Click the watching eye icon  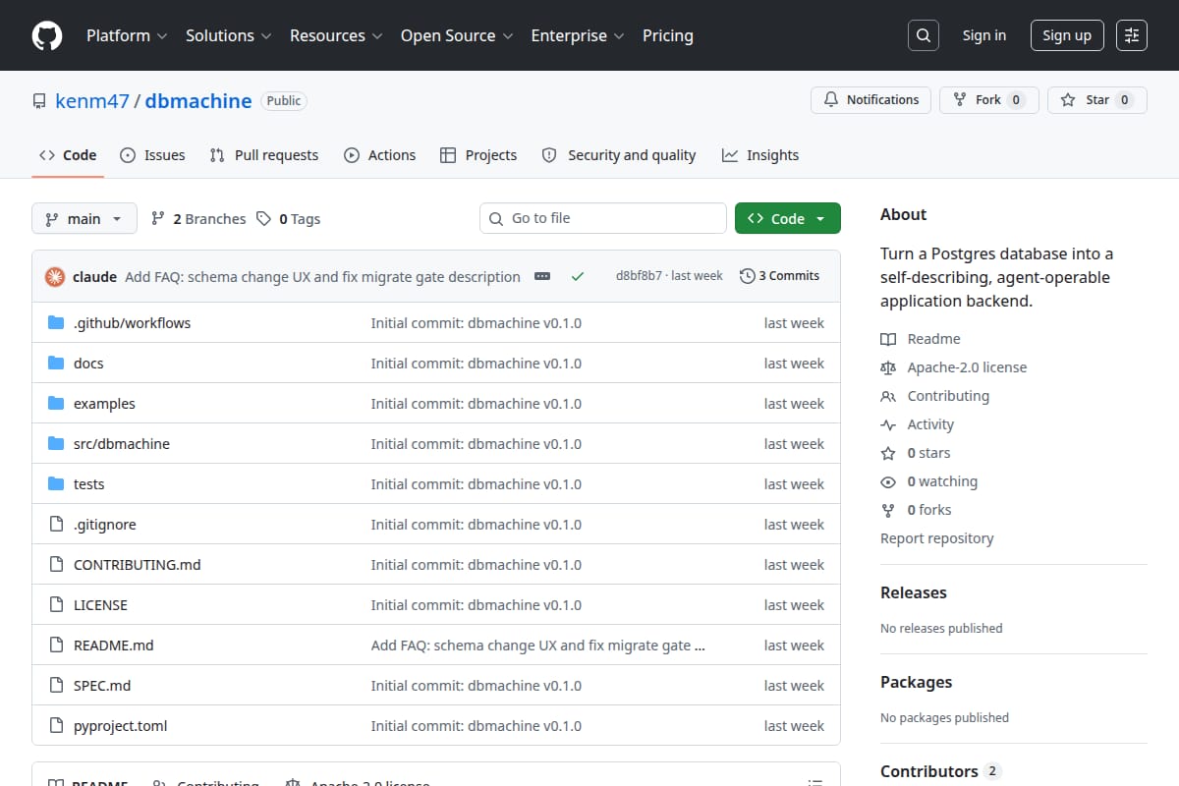888,481
